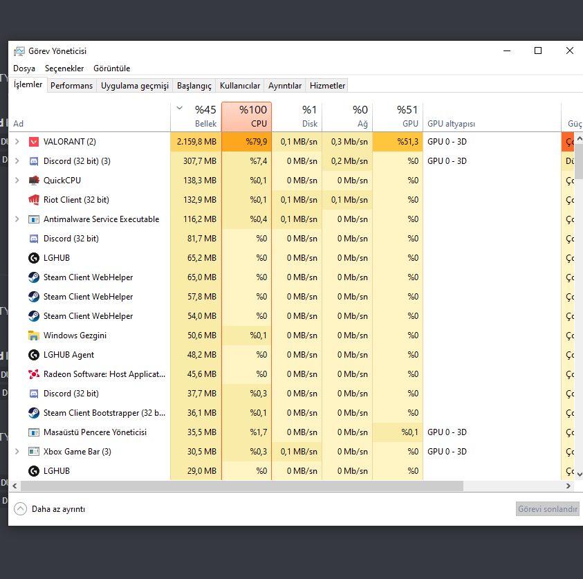Select the İşlemler tab
Image resolution: width=583 pixels, height=579 pixels.
point(28,84)
